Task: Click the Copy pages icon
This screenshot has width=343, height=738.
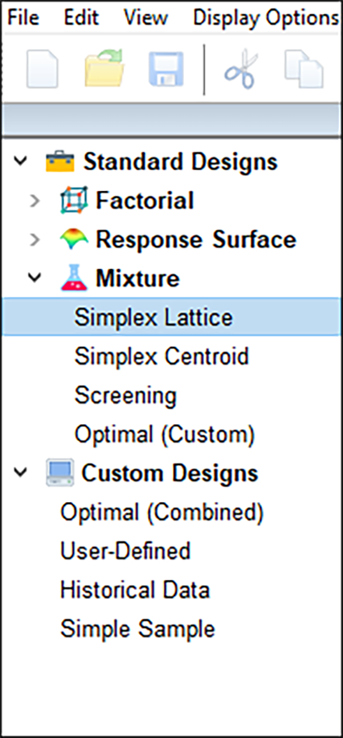Action: (x=304, y=70)
